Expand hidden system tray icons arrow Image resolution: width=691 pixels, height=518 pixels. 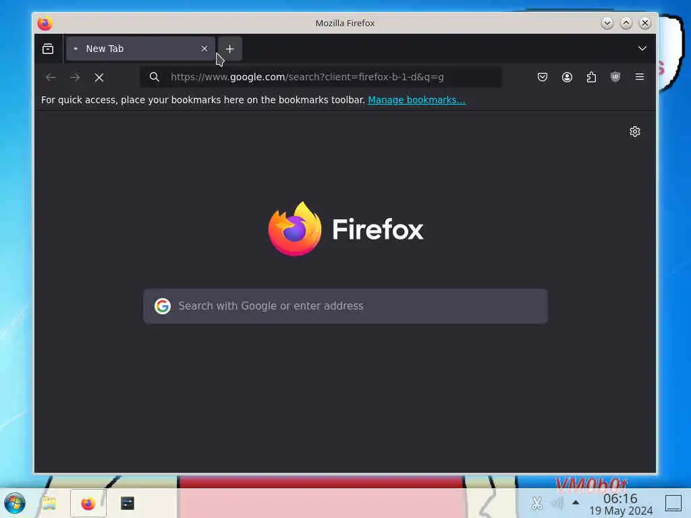tap(576, 502)
